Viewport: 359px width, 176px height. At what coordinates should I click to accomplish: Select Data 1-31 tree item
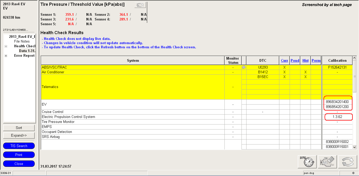pos(27,51)
